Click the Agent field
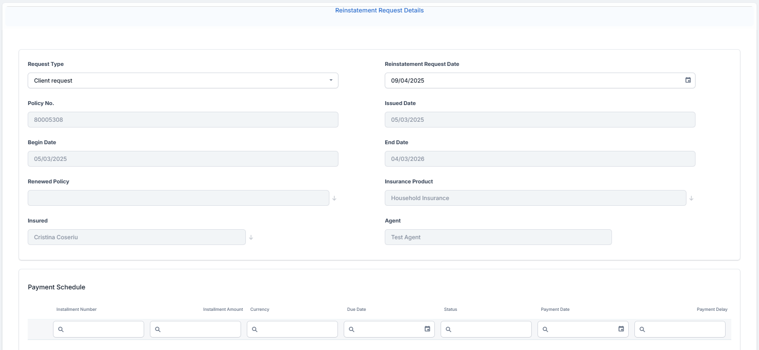This screenshot has height=350, width=759. [498, 237]
